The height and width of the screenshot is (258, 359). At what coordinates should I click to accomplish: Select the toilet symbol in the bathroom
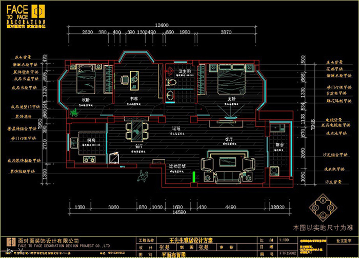tap(171, 81)
